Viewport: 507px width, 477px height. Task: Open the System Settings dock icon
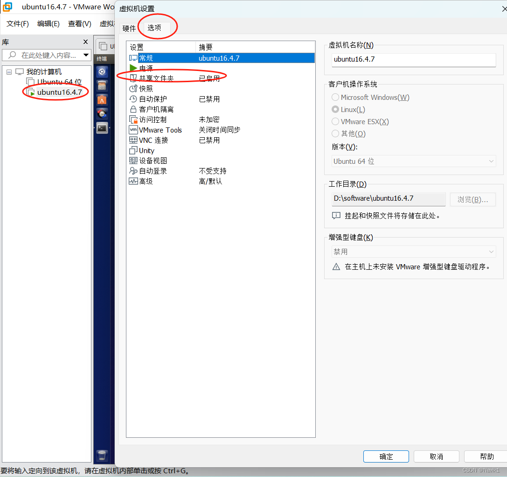[x=102, y=114]
